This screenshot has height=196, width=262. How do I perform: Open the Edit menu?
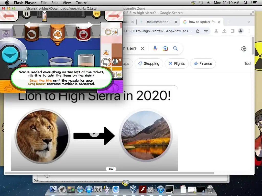click(x=55, y=3)
